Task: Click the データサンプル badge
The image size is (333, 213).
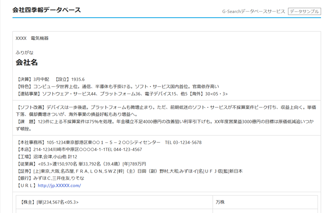Action: [304, 12]
